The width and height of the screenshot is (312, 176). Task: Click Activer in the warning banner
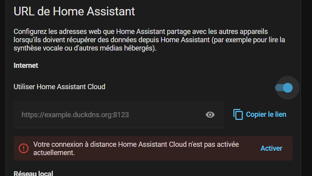271,148
